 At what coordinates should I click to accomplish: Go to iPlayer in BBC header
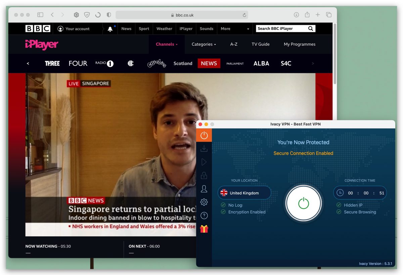coord(186,29)
